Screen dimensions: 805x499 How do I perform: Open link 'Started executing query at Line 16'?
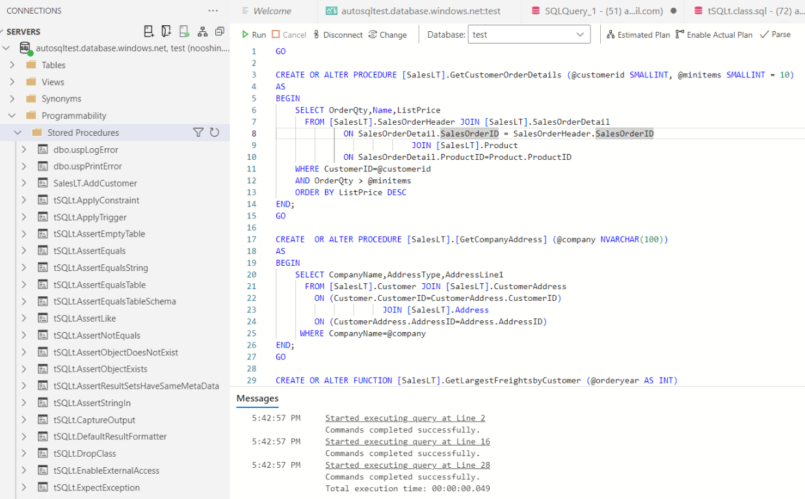(x=408, y=442)
